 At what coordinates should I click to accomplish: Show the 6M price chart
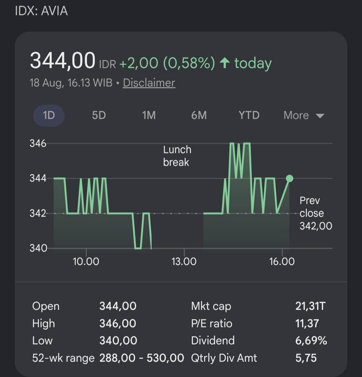coord(199,116)
